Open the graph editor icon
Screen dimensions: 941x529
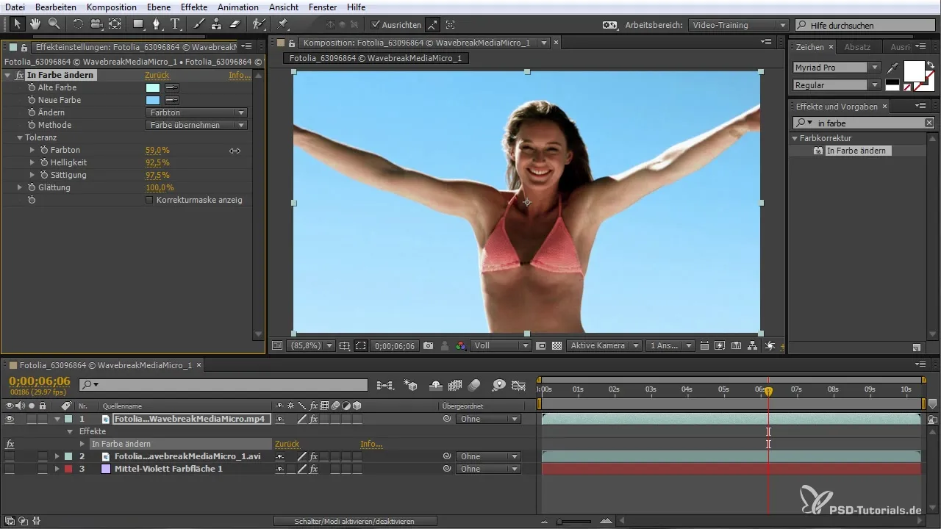point(519,384)
